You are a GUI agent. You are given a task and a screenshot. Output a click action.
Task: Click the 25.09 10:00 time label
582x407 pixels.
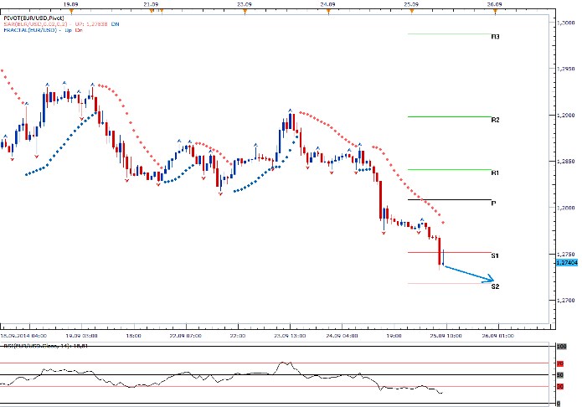click(446, 336)
